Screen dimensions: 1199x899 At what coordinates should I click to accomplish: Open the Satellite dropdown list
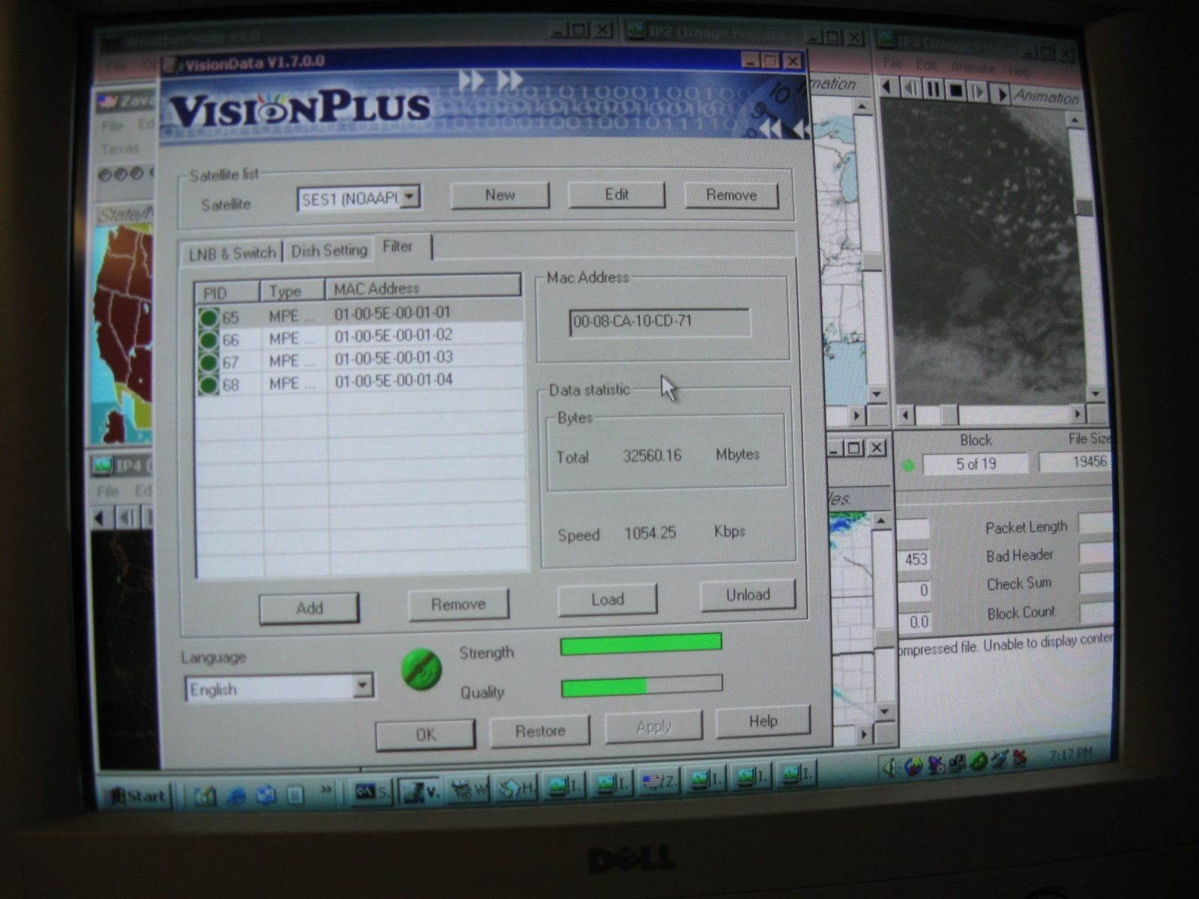pyautogui.click(x=409, y=197)
